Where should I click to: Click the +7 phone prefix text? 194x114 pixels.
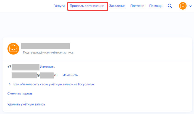click(x=9, y=67)
